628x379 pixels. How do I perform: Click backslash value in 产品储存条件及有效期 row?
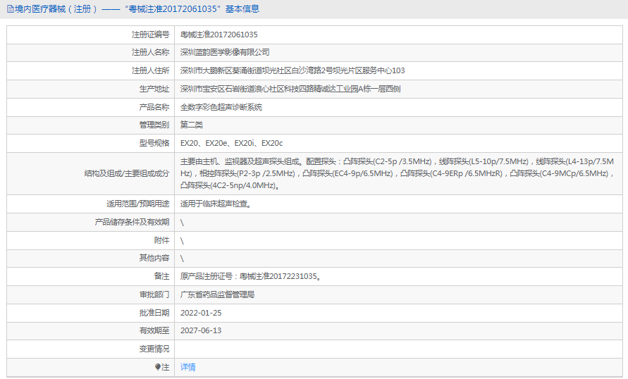coord(182,223)
